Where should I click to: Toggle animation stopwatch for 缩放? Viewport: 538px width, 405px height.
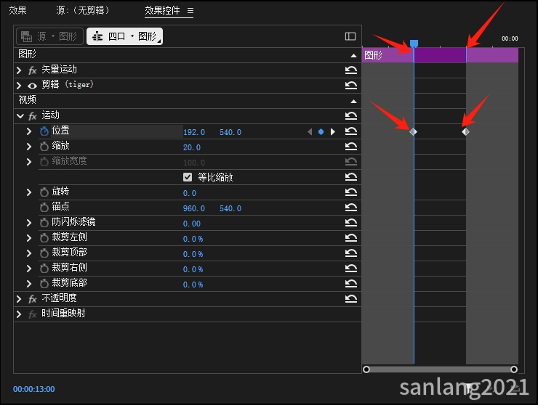44,147
